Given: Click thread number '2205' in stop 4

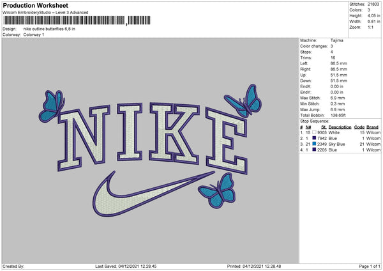Looking at the screenshot, I should point(322,150).
